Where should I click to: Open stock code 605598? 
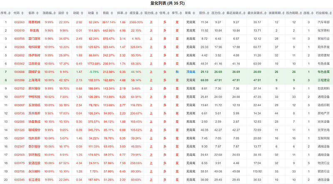click(x=19, y=80)
